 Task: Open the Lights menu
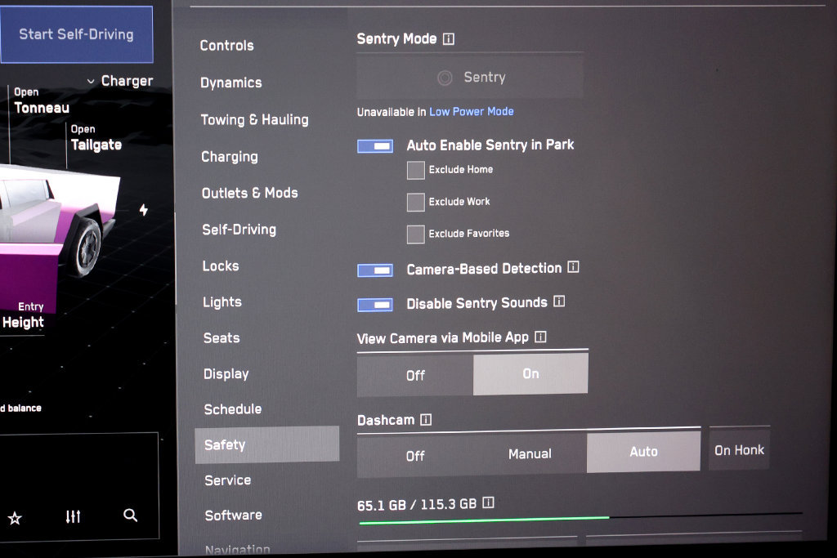[222, 302]
